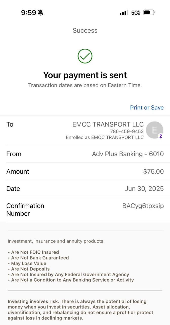
Task: Tap the battery icon in status bar
Action: tap(149, 12)
